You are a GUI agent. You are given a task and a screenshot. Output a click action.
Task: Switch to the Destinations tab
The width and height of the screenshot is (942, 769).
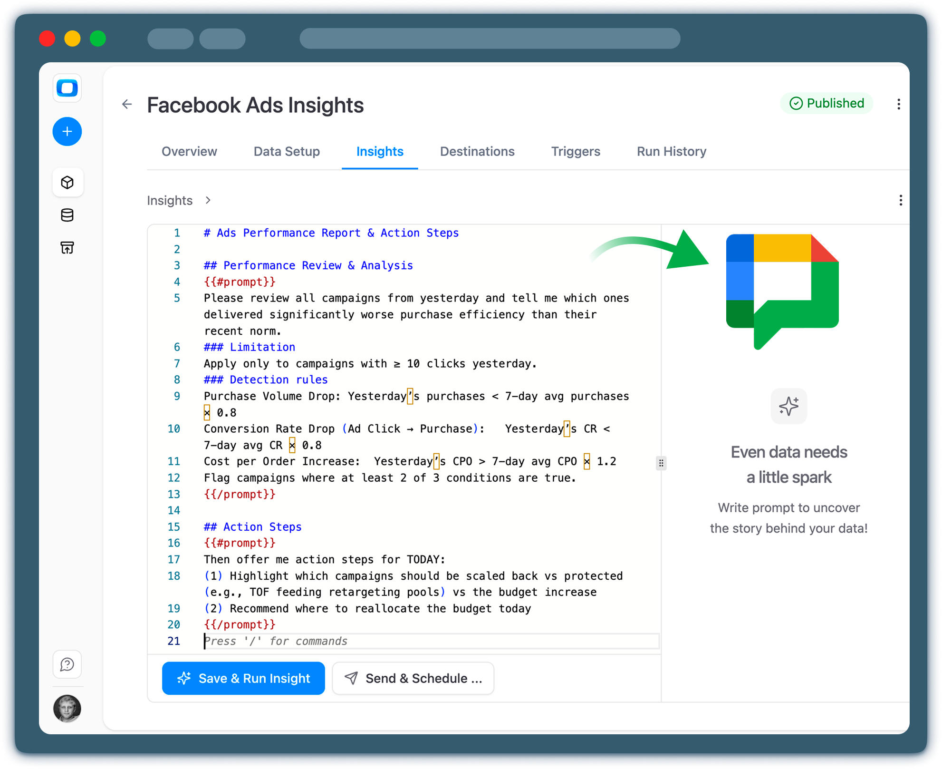pyautogui.click(x=477, y=151)
